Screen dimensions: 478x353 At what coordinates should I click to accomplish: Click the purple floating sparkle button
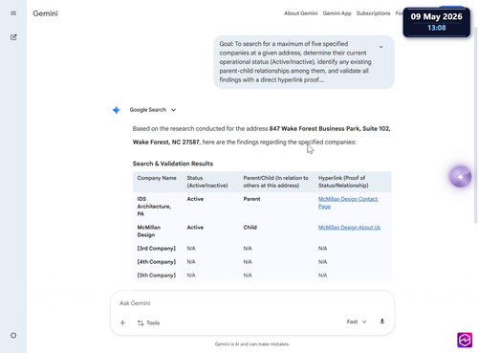(460, 176)
